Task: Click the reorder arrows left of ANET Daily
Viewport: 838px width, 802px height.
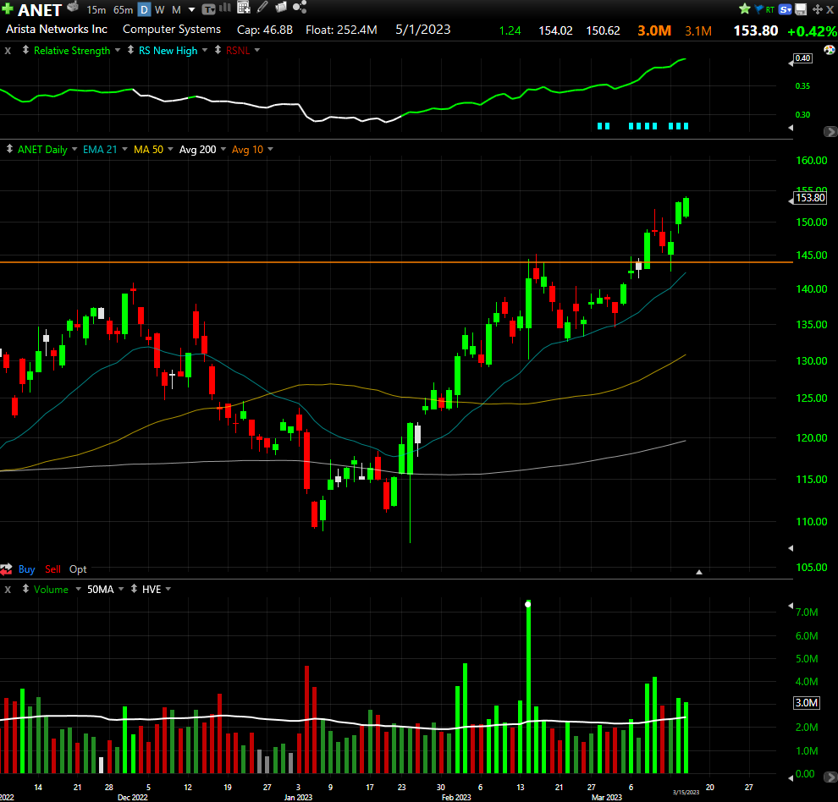Action: pos(9,149)
